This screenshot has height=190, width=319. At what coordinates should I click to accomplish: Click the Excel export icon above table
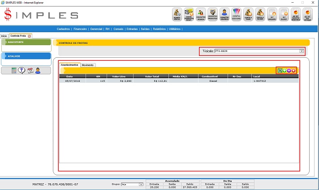pos(280,71)
